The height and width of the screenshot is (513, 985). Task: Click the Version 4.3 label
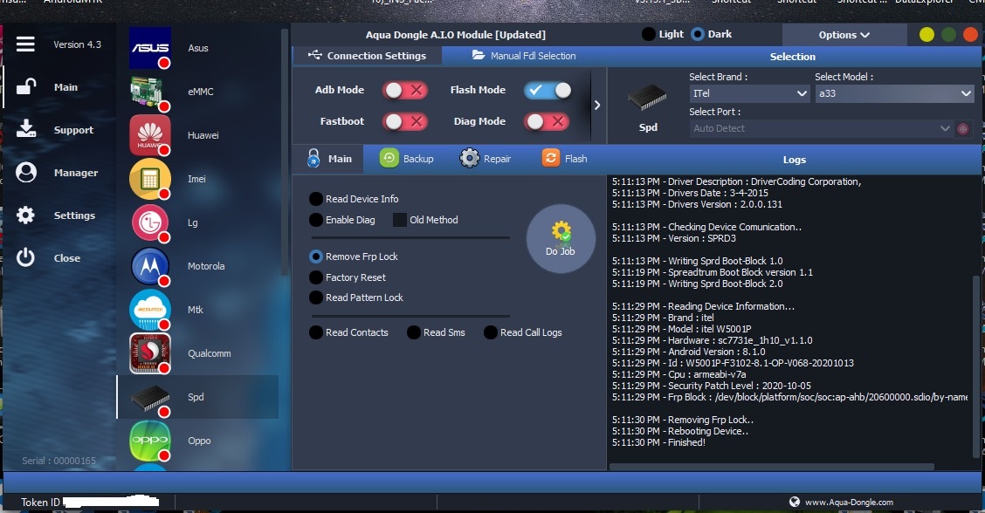point(77,44)
